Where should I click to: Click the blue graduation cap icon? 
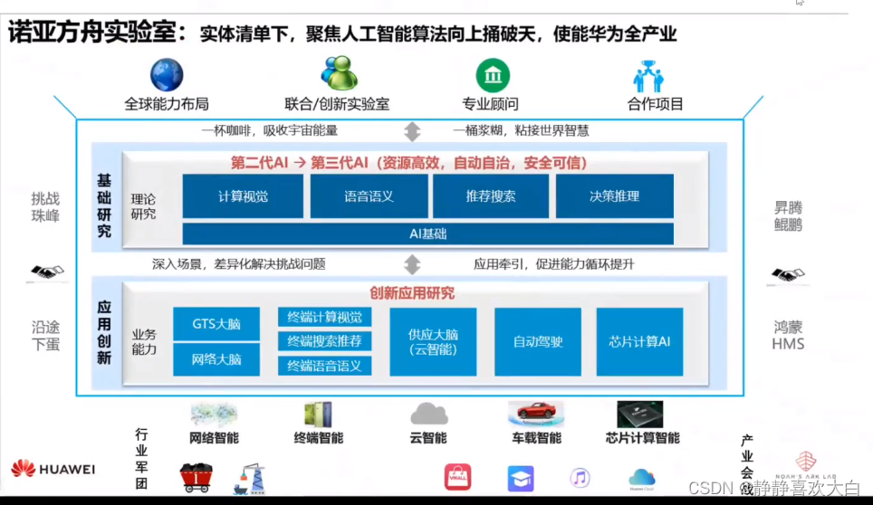[x=521, y=479]
